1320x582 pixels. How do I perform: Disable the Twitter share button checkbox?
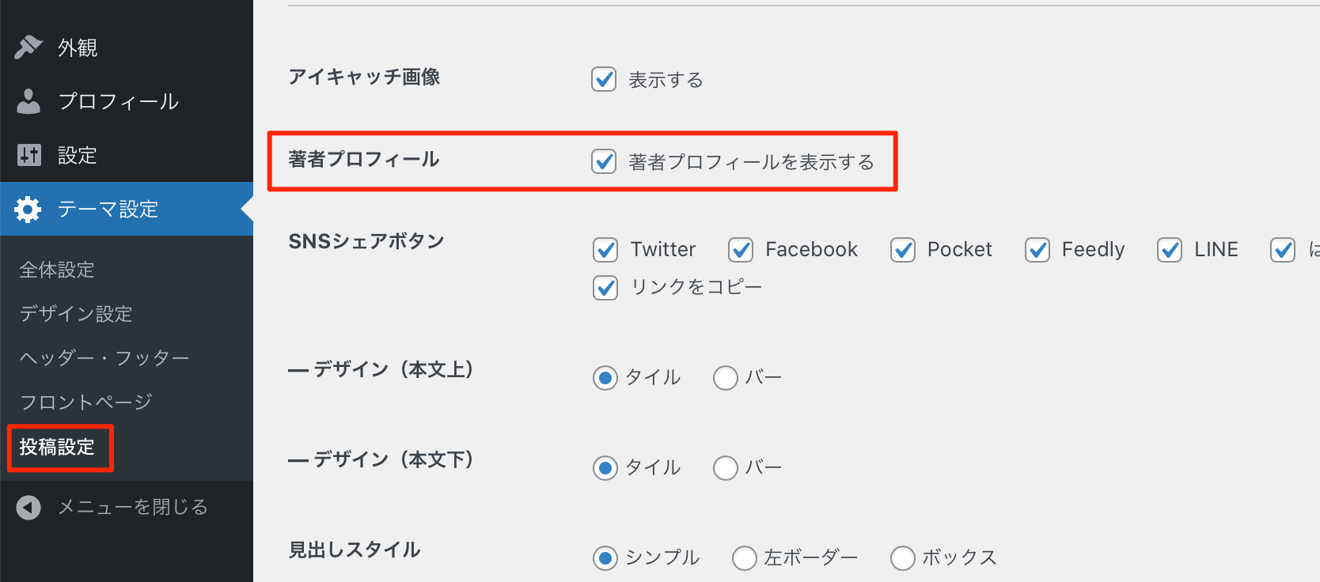click(x=605, y=250)
